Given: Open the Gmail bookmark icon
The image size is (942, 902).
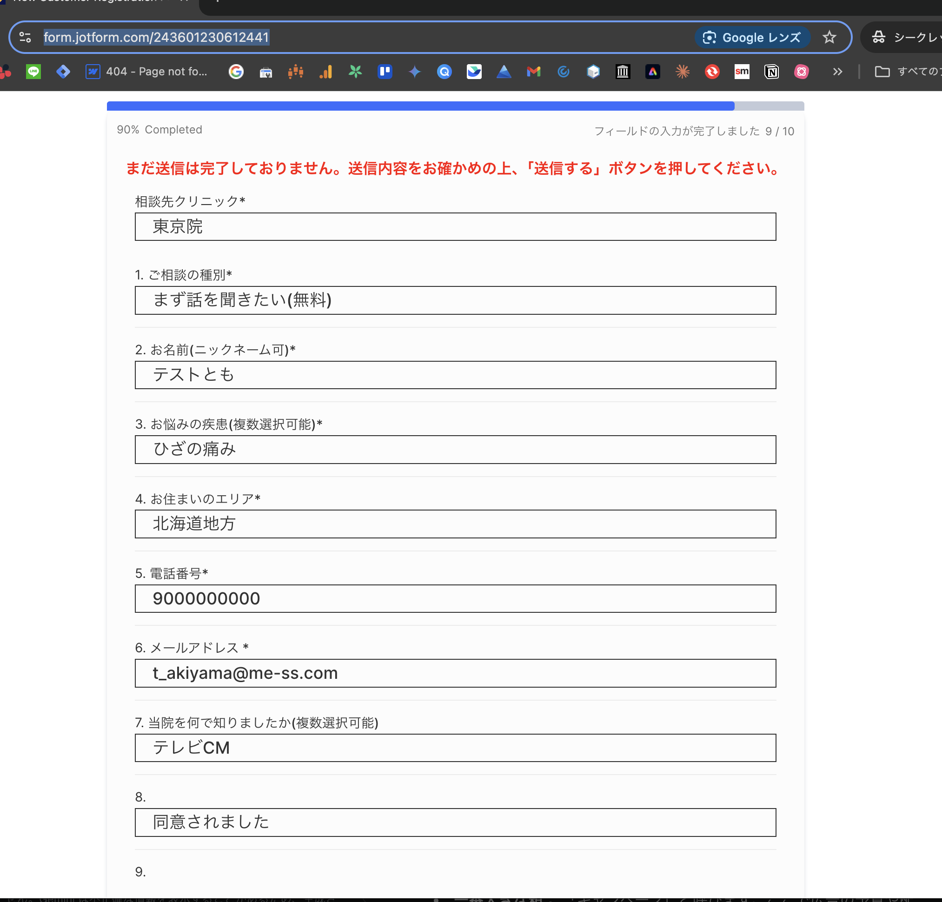Looking at the screenshot, I should point(533,72).
